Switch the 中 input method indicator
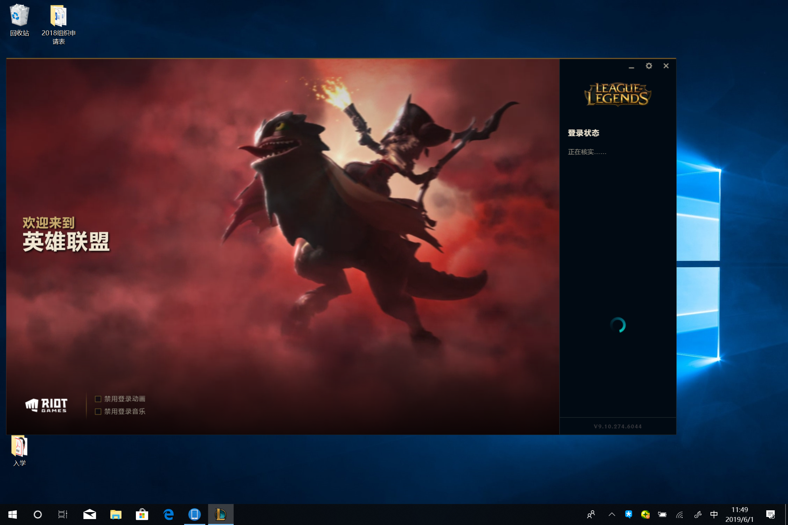This screenshot has height=525, width=788. tap(714, 514)
